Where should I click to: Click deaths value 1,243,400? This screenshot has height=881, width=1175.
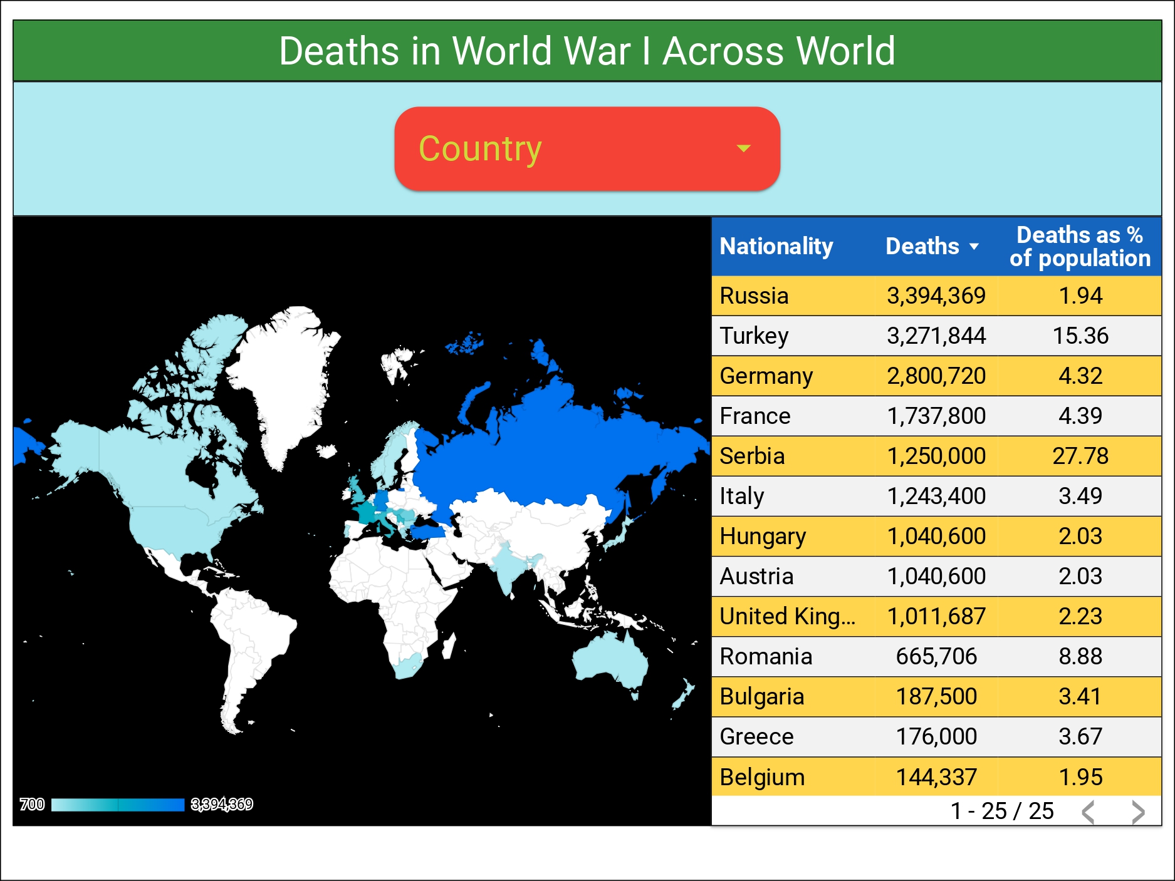pos(936,496)
